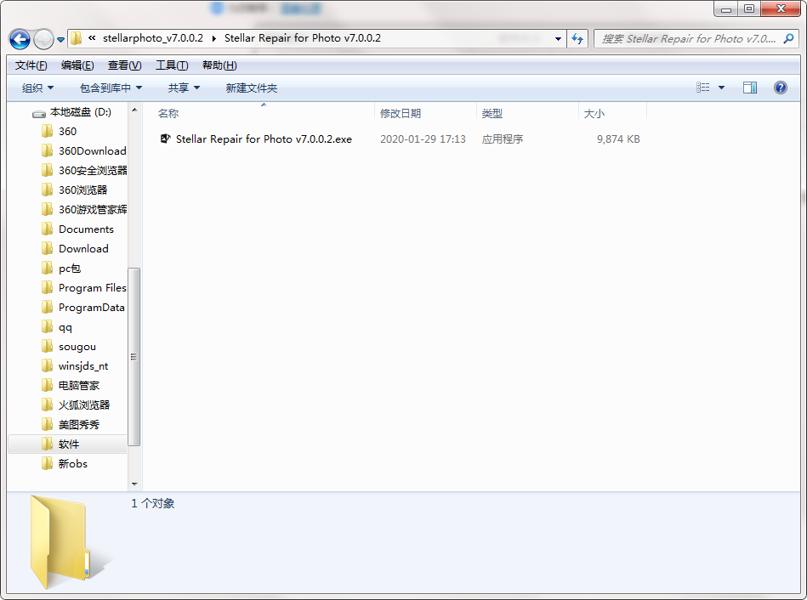Click the greyed-out Forward arrow button
This screenshot has width=807, height=600.
coord(43,39)
